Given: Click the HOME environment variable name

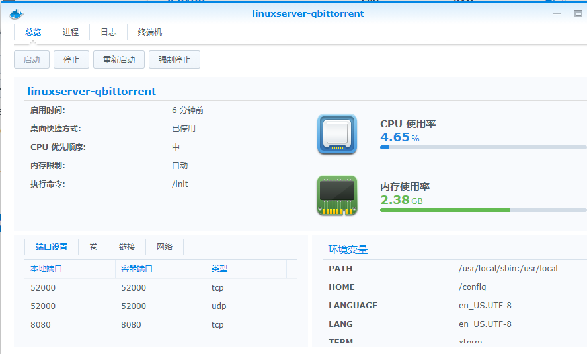Looking at the screenshot, I should (x=341, y=287).
